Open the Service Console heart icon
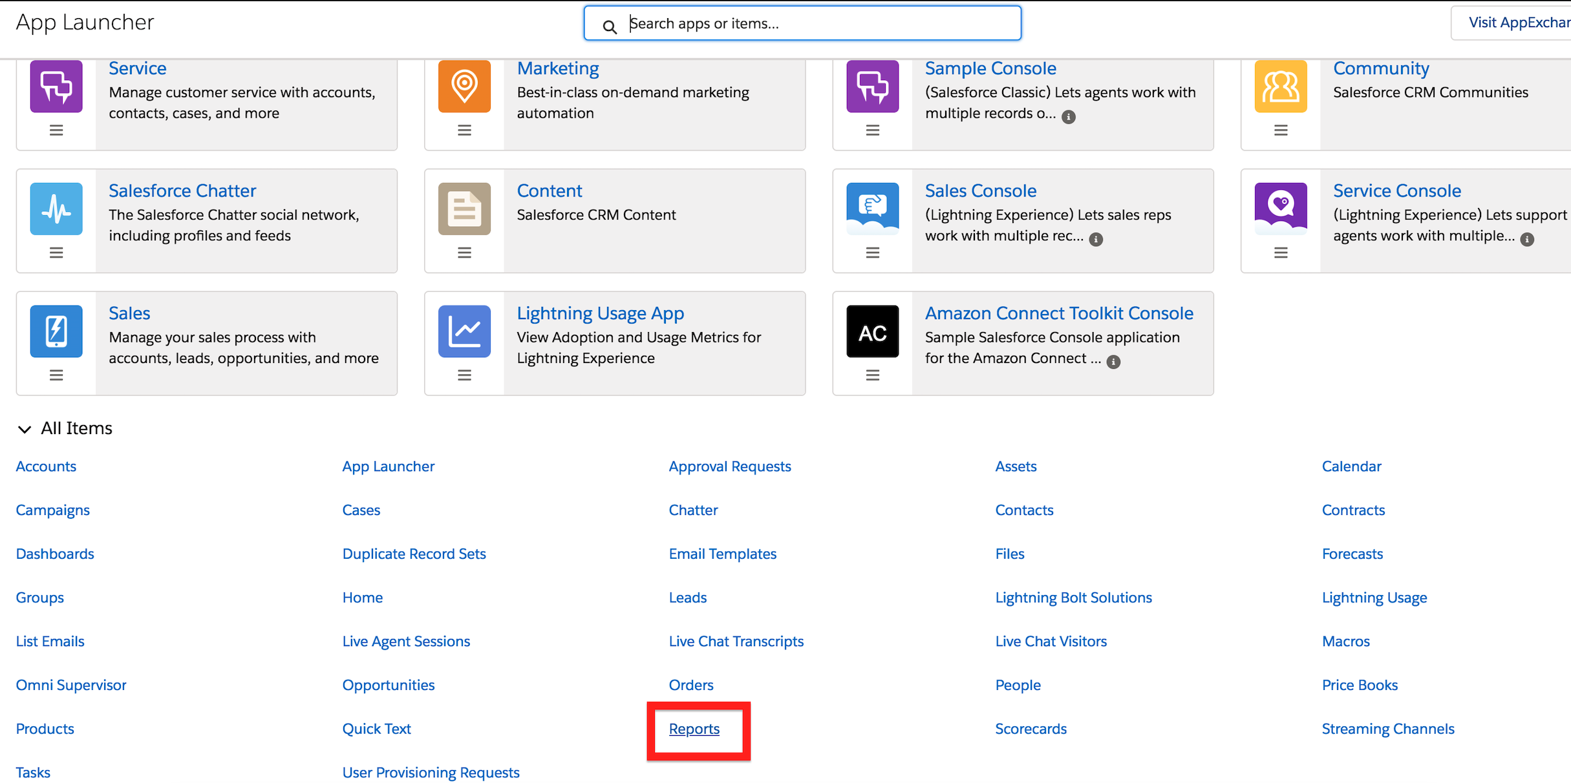This screenshot has height=783, width=1571. [x=1281, y=209]
